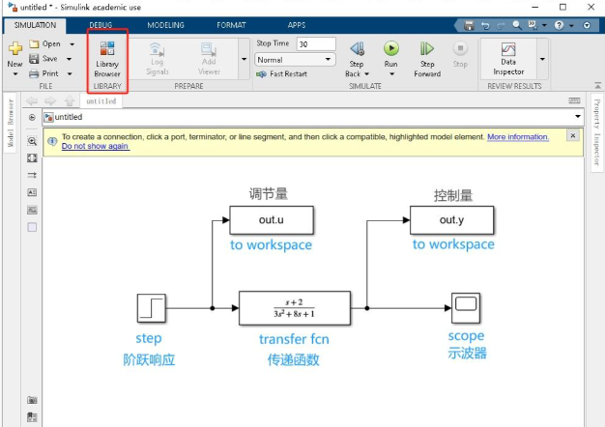
Task: Click the Fit to View palette icon
Action: (x=32, y=157)
